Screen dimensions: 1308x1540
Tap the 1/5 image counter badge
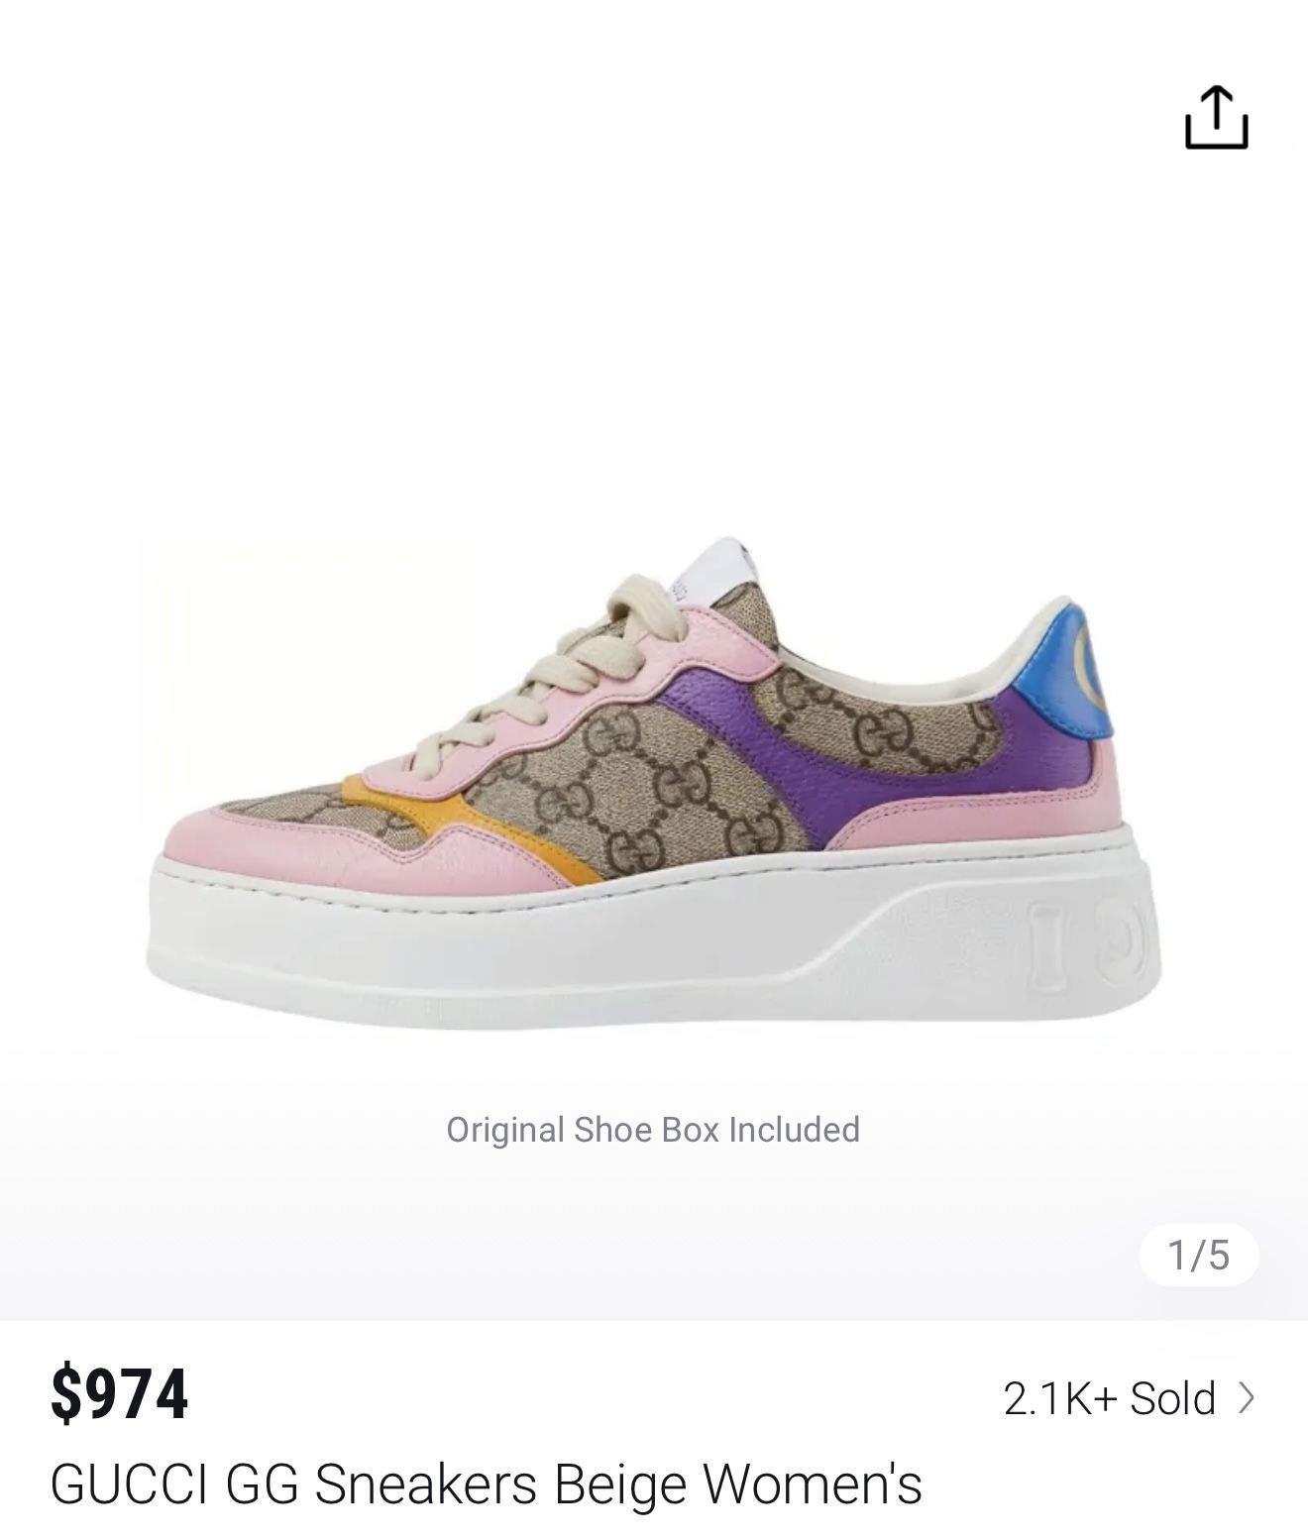(x=1198, y=1256)
